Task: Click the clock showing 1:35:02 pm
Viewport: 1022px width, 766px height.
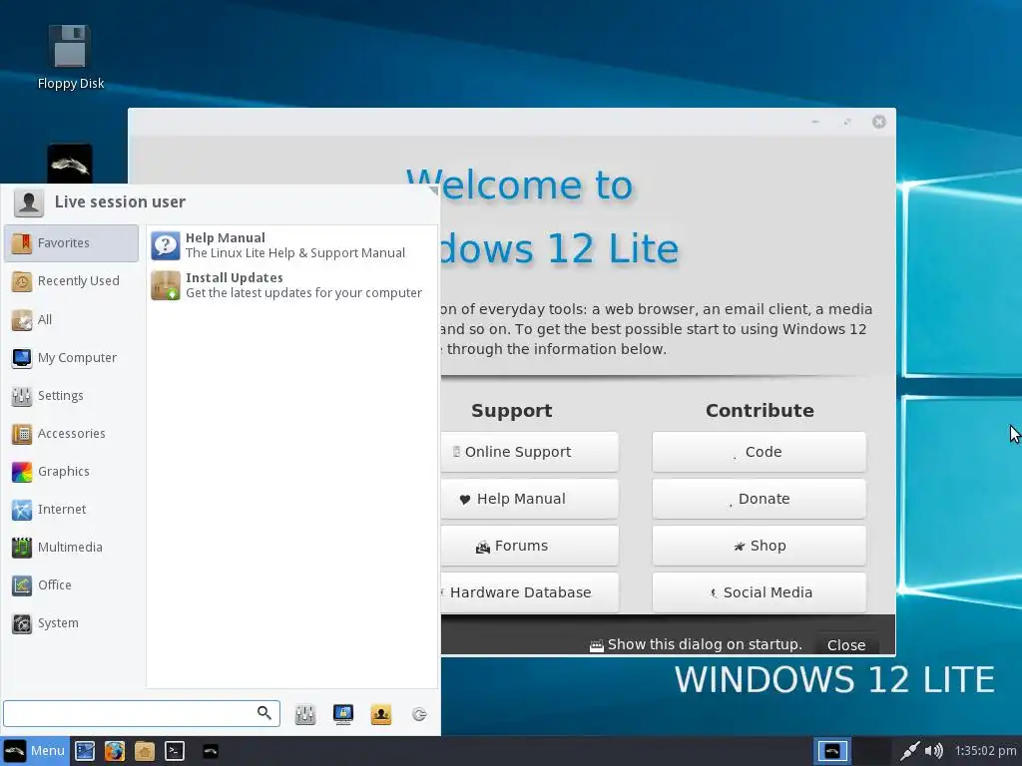Action: [985, 751]
